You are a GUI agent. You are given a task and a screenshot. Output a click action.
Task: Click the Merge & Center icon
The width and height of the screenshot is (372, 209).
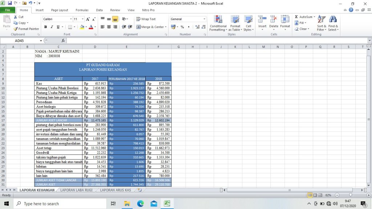point(138,27)
